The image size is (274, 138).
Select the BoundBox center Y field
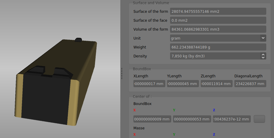(192, 119)
